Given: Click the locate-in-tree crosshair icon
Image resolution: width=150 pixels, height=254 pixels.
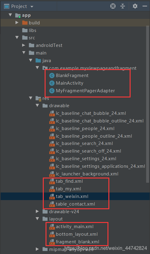Looking at the screenshot, I should (113, 6).
